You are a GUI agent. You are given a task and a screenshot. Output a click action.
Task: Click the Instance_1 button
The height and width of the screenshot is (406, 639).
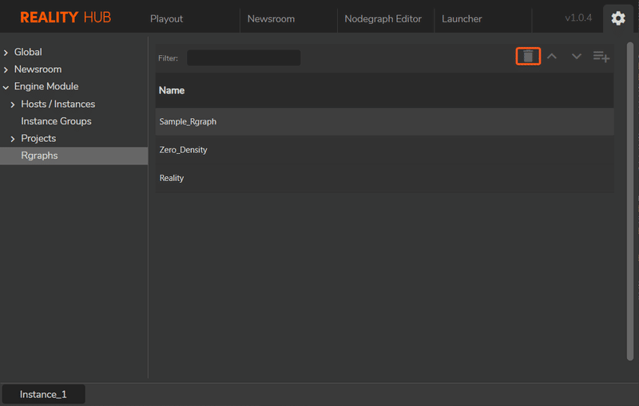43,394
